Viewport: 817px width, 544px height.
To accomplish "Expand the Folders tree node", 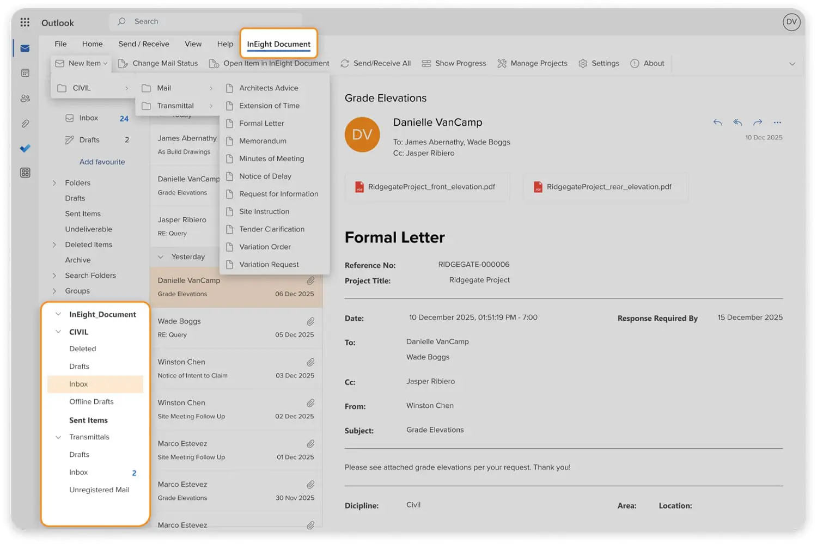I will pyautogui.click(x=54, y=183).
